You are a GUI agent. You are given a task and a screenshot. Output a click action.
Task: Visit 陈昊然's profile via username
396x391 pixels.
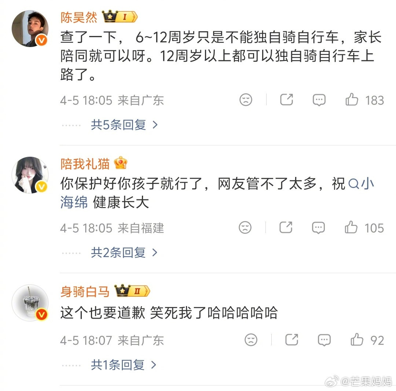[x=78, y=17]
